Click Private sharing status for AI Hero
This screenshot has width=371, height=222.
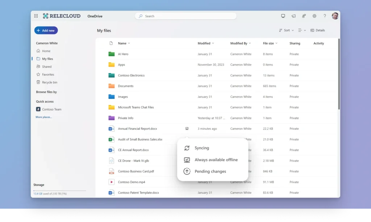point(294,54)
